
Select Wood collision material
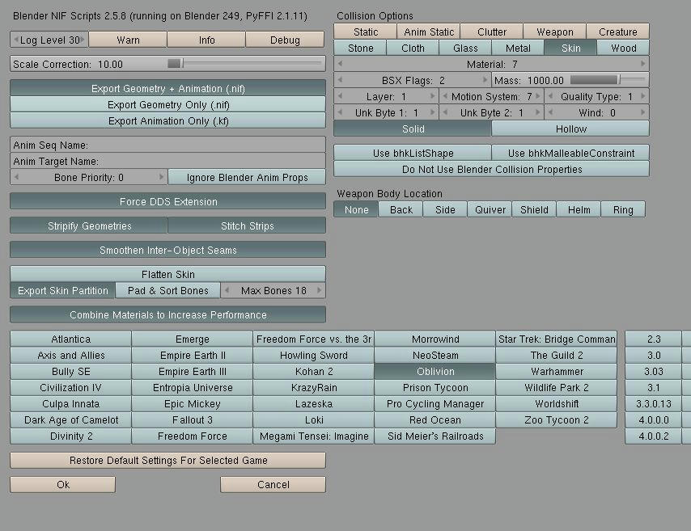tap(623, 48)
